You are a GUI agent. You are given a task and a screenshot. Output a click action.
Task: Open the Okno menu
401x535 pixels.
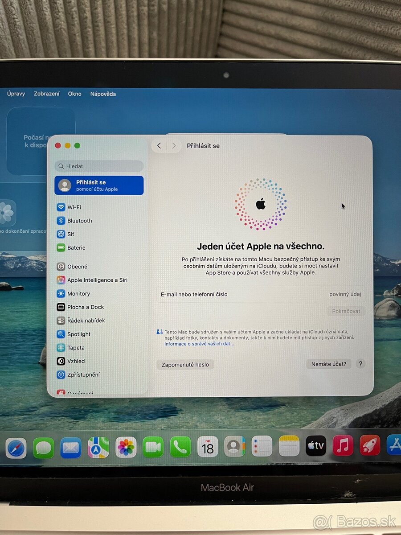[74, 94]
